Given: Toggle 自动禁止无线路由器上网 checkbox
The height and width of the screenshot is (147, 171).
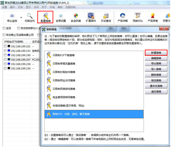Looking at the screenshot, I should (4, 35).
